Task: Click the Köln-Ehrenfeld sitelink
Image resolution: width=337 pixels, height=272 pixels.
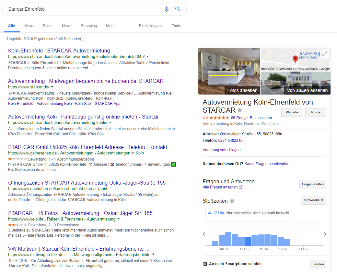Action: (21, 104)
